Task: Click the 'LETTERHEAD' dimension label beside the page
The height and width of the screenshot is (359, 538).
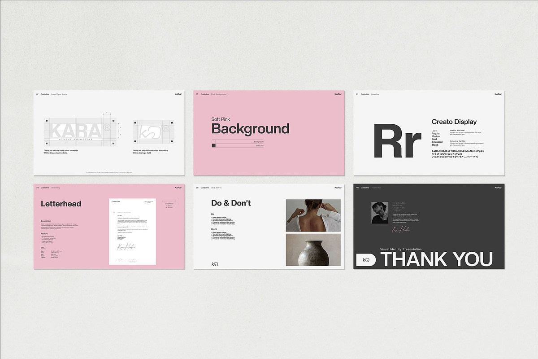Action: (169, 203)
